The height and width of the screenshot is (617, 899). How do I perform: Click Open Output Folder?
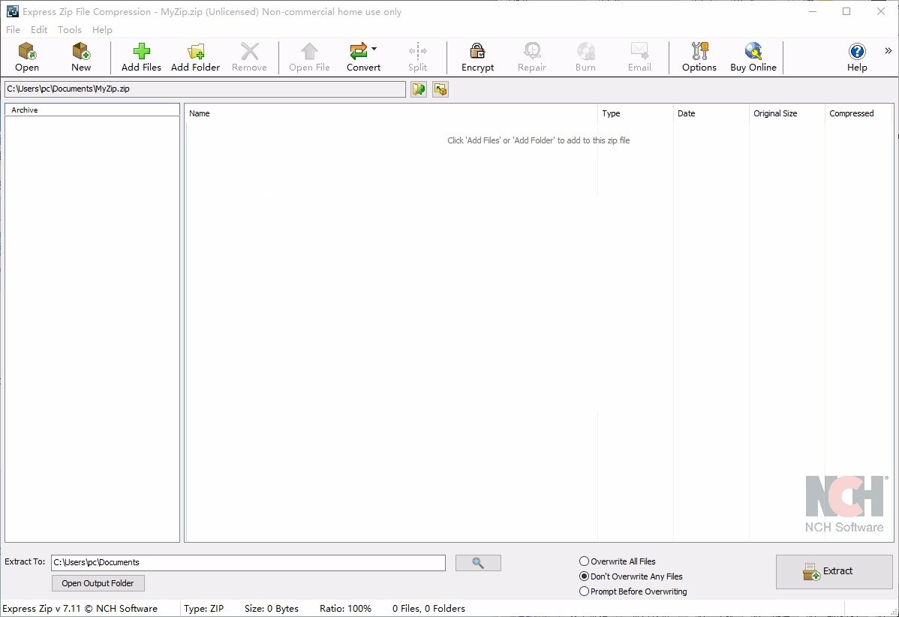click(x=98, y=583)
